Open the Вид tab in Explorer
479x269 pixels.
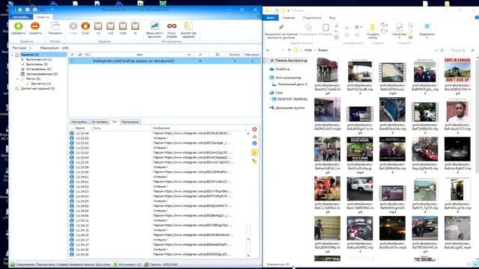point(332,18)
